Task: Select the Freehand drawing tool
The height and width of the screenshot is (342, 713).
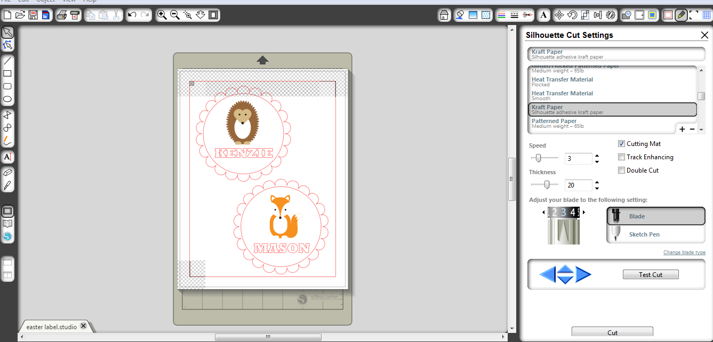Action: click(x=7, y=141)
